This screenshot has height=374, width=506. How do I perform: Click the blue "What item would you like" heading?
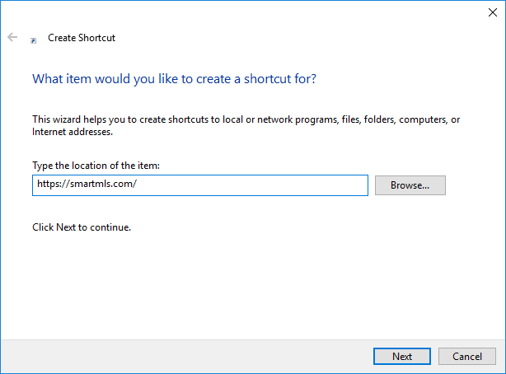click(x=174, y=79)
